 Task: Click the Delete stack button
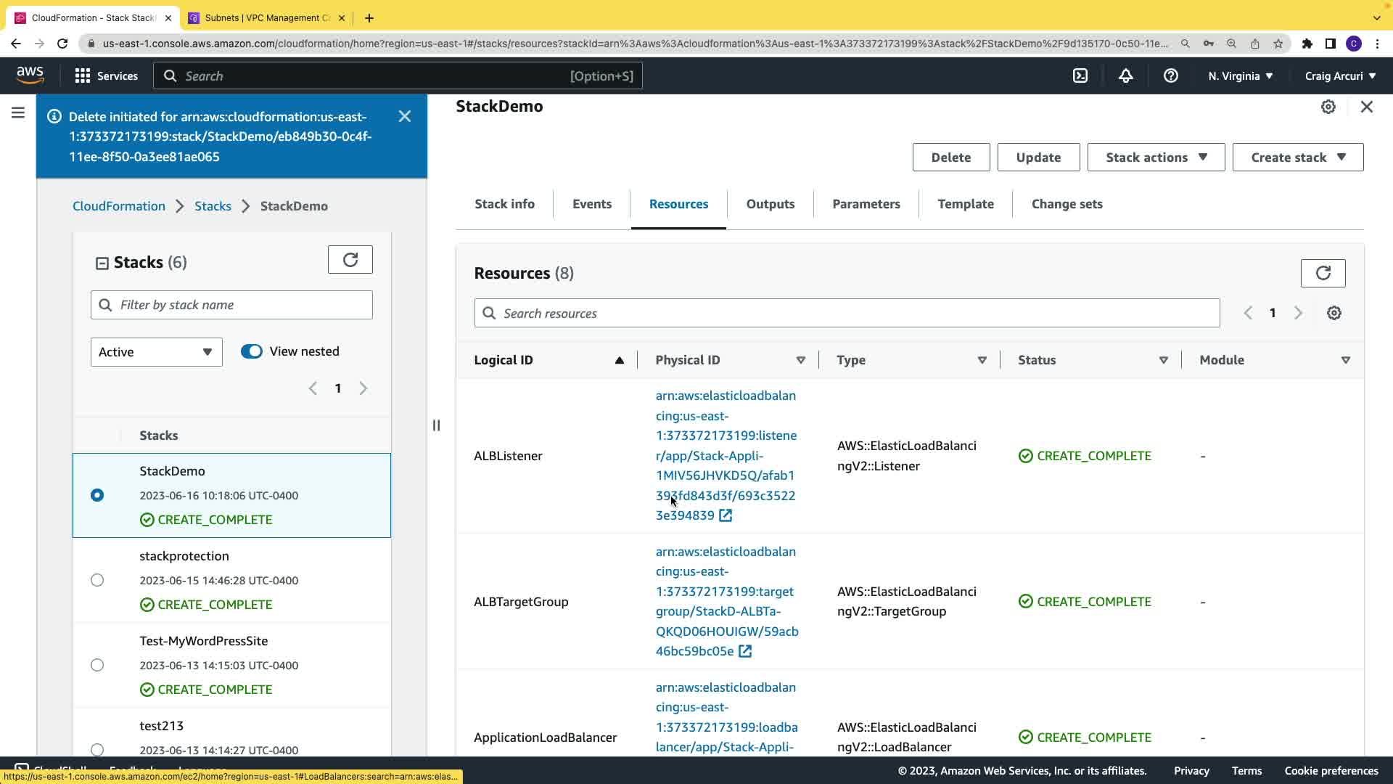click(950, 158)
